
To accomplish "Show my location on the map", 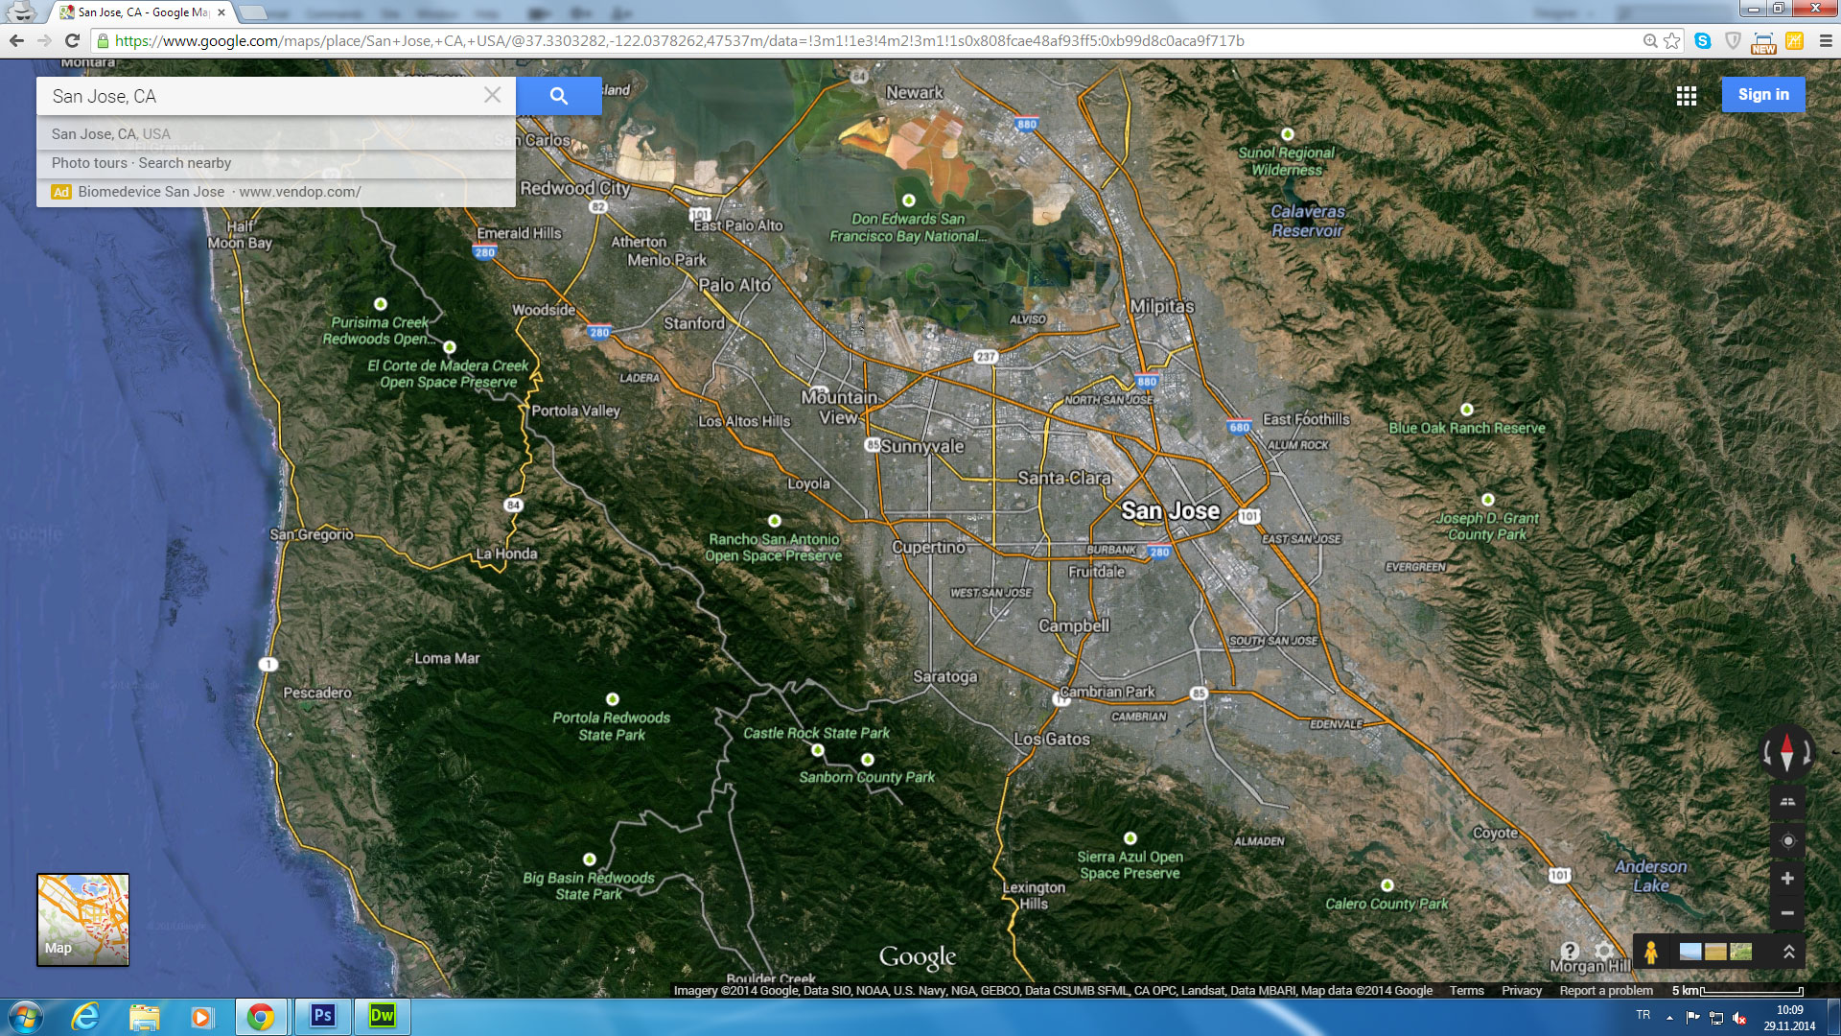I will [1787, 841].
